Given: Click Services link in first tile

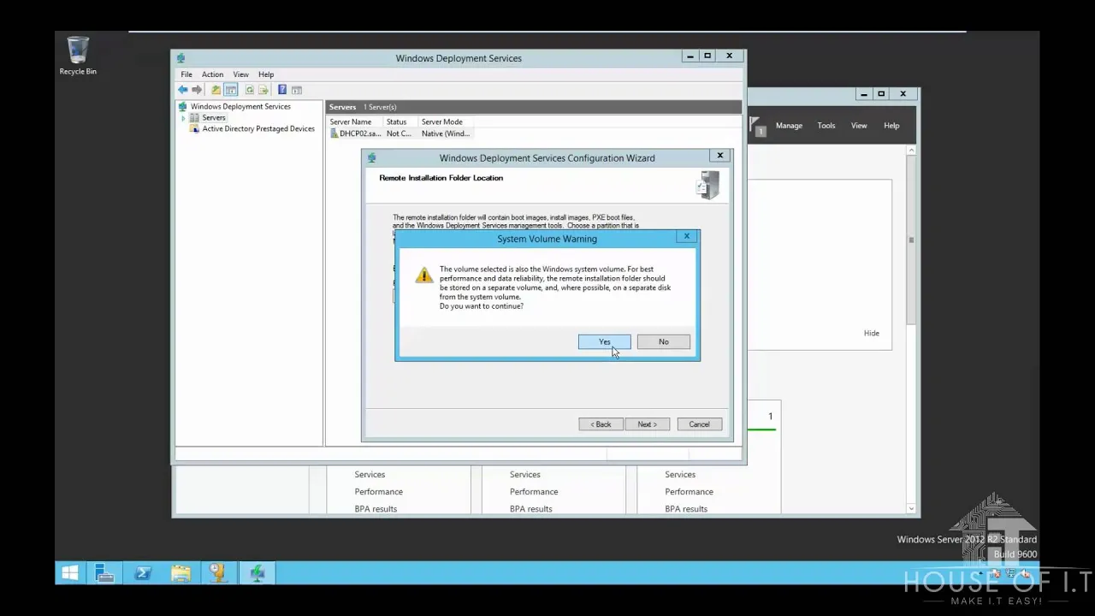Looking at the screenshot, I should [x=370, y=475].
